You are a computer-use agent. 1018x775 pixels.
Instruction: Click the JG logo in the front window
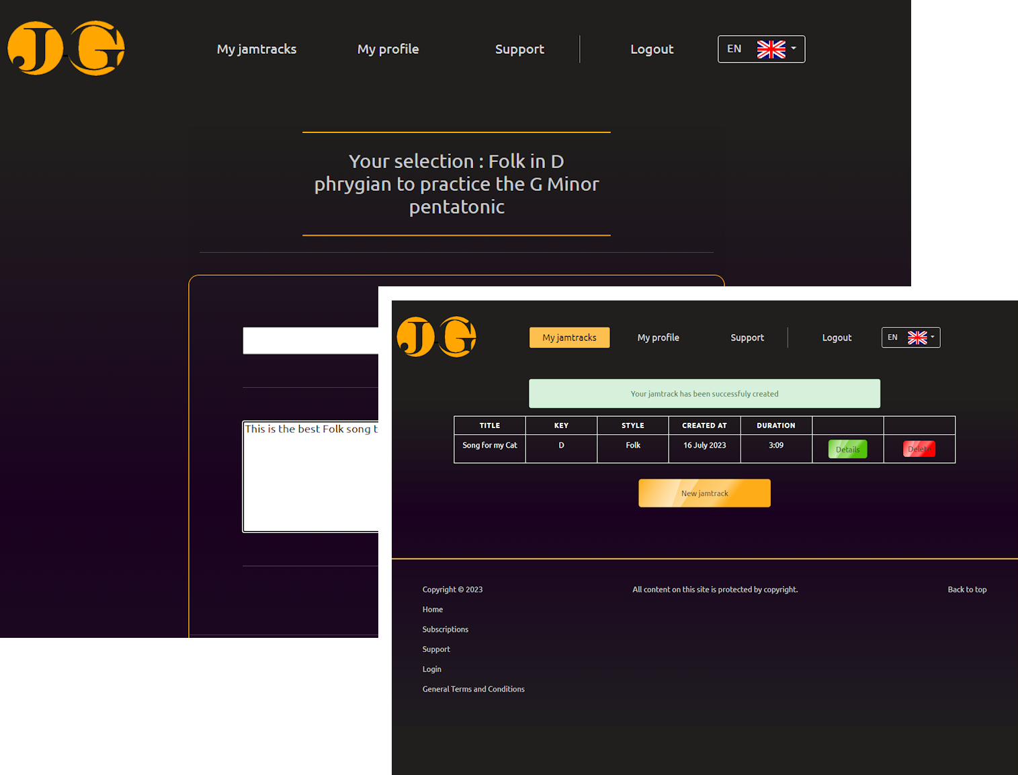click(437, 337)
